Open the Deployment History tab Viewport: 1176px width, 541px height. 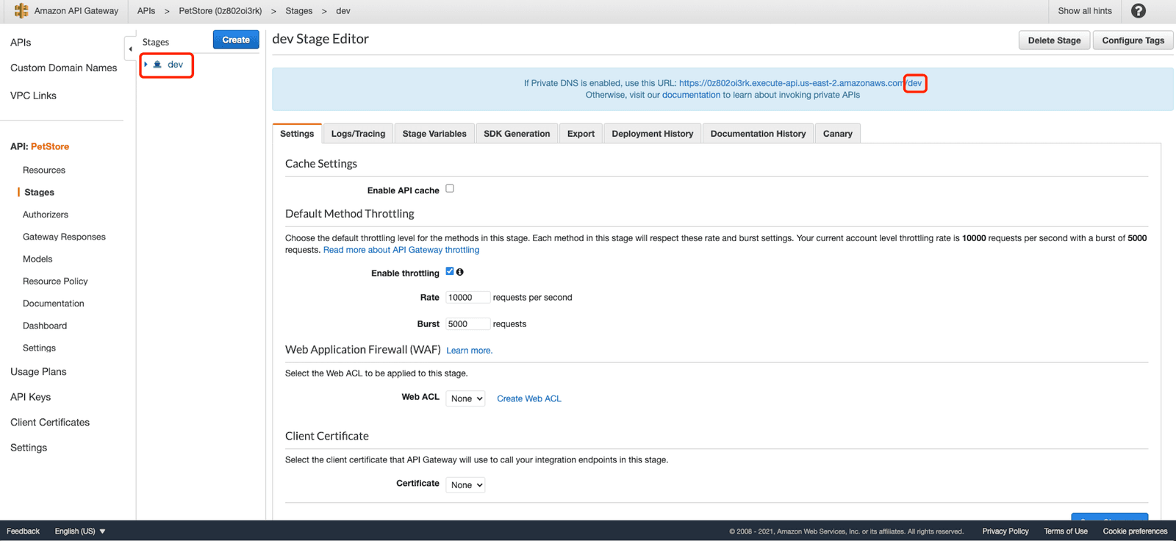pos(653,134)
